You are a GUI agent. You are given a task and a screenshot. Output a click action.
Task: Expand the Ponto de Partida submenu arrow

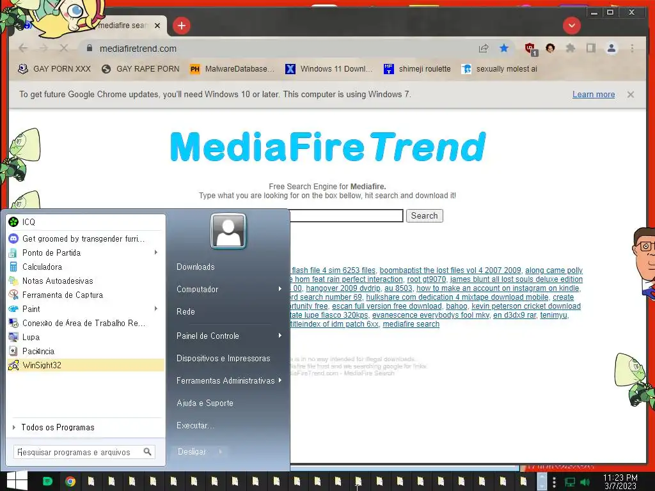[x=156, y=252]
